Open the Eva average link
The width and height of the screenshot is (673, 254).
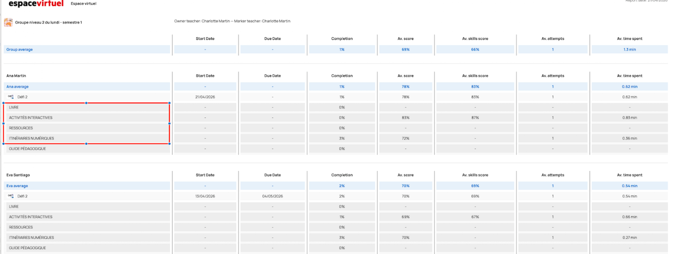click(x=17, y=186)
